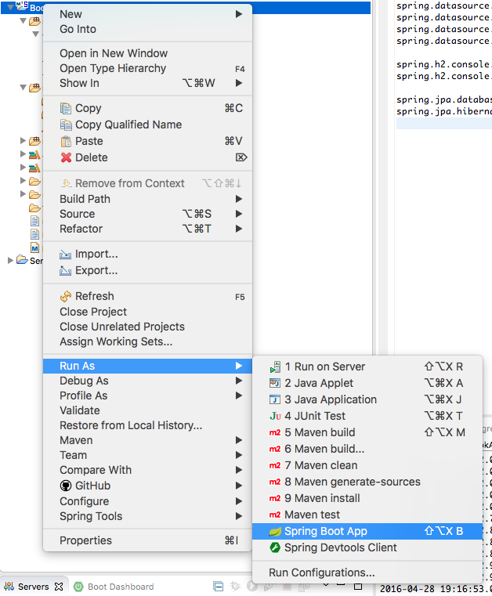Click the Java Application J icon
This screenshot has height=596, width=492.
(x=275, y=399)
